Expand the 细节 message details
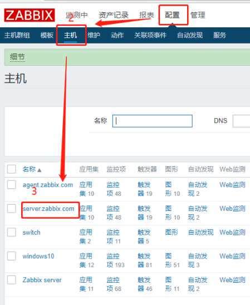 click(17, 57)
